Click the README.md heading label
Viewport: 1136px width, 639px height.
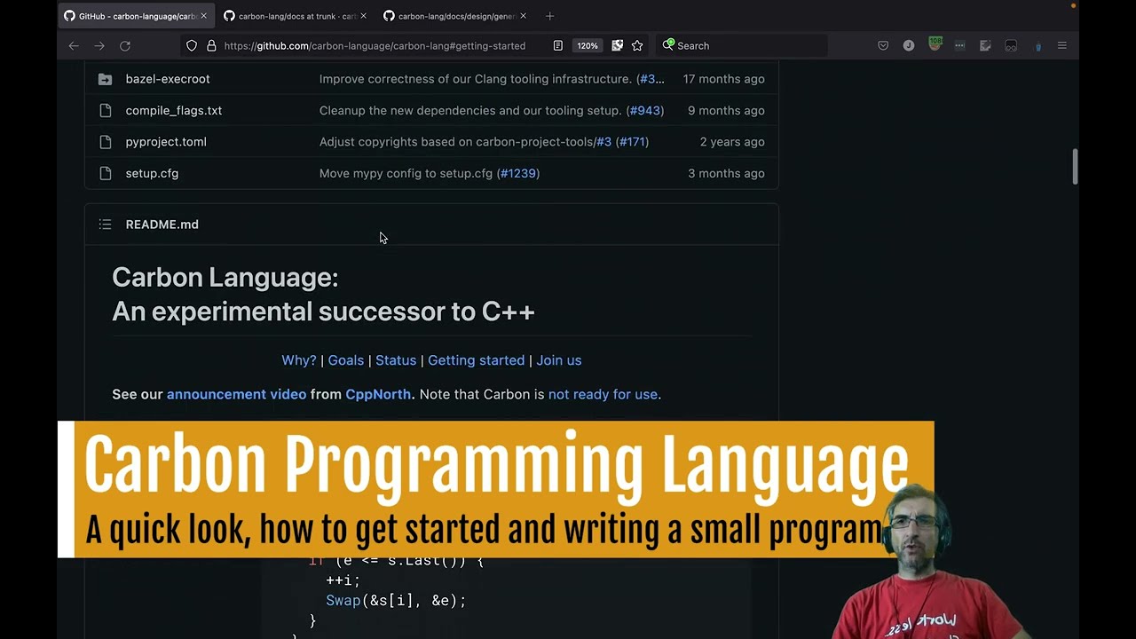pyautogui.click(x=162, y=225)
